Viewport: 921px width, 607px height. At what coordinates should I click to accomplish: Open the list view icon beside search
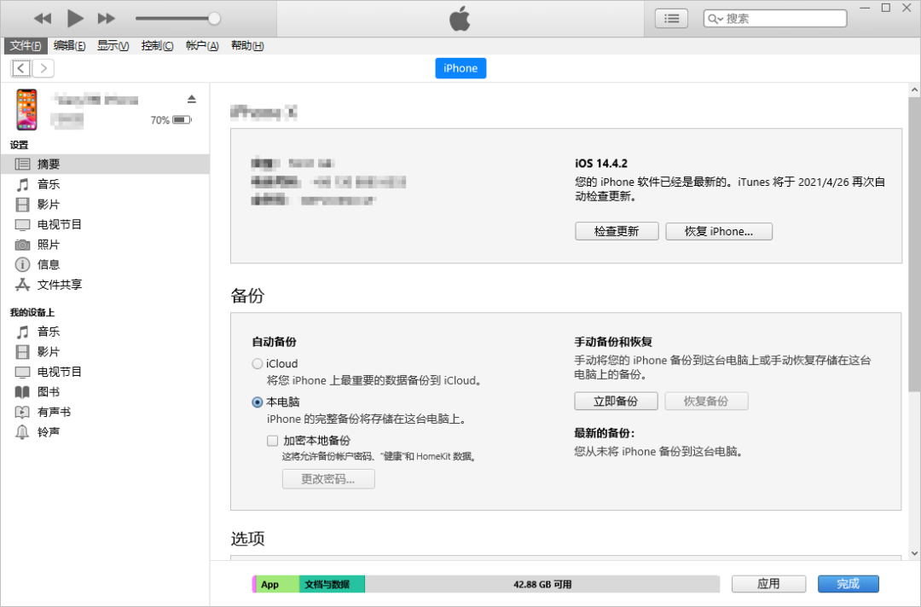672,18
